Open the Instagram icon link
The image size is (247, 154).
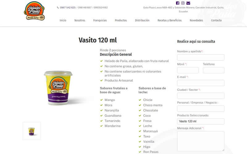pyautogui.click(x=183, y=3)
